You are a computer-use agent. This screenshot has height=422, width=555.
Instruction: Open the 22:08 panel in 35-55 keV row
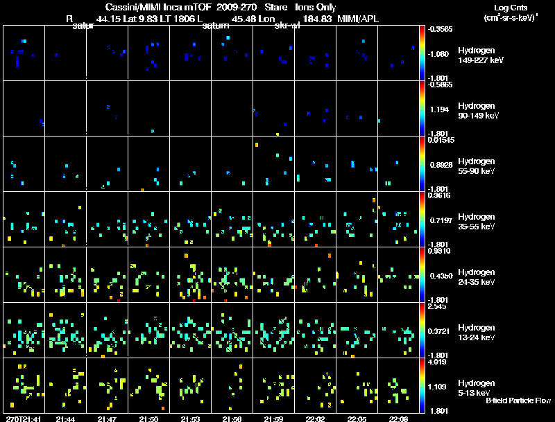pyautogui.click(x=398, y=219)
